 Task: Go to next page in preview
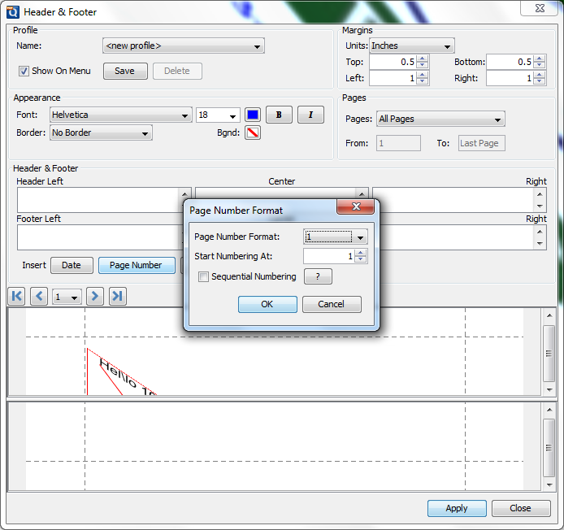[95, 296]
